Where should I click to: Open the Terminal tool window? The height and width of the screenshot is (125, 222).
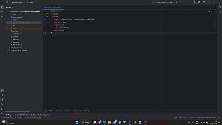pos(2,104)
